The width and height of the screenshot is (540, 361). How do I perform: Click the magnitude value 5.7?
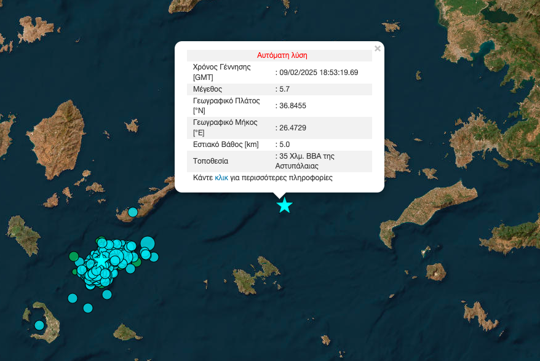point(285,89)
